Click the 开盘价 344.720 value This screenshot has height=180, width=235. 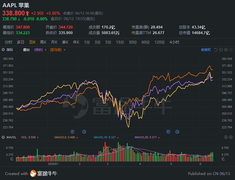(x=66, y=27)
